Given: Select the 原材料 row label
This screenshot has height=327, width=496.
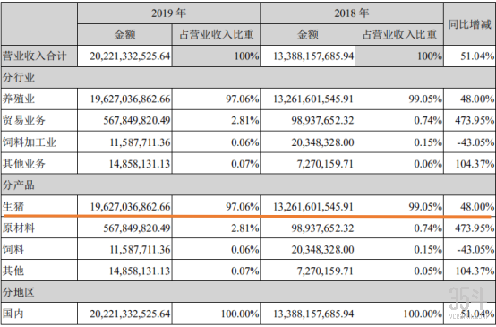Looking at the screenshot, I should (x=18, y=228).
